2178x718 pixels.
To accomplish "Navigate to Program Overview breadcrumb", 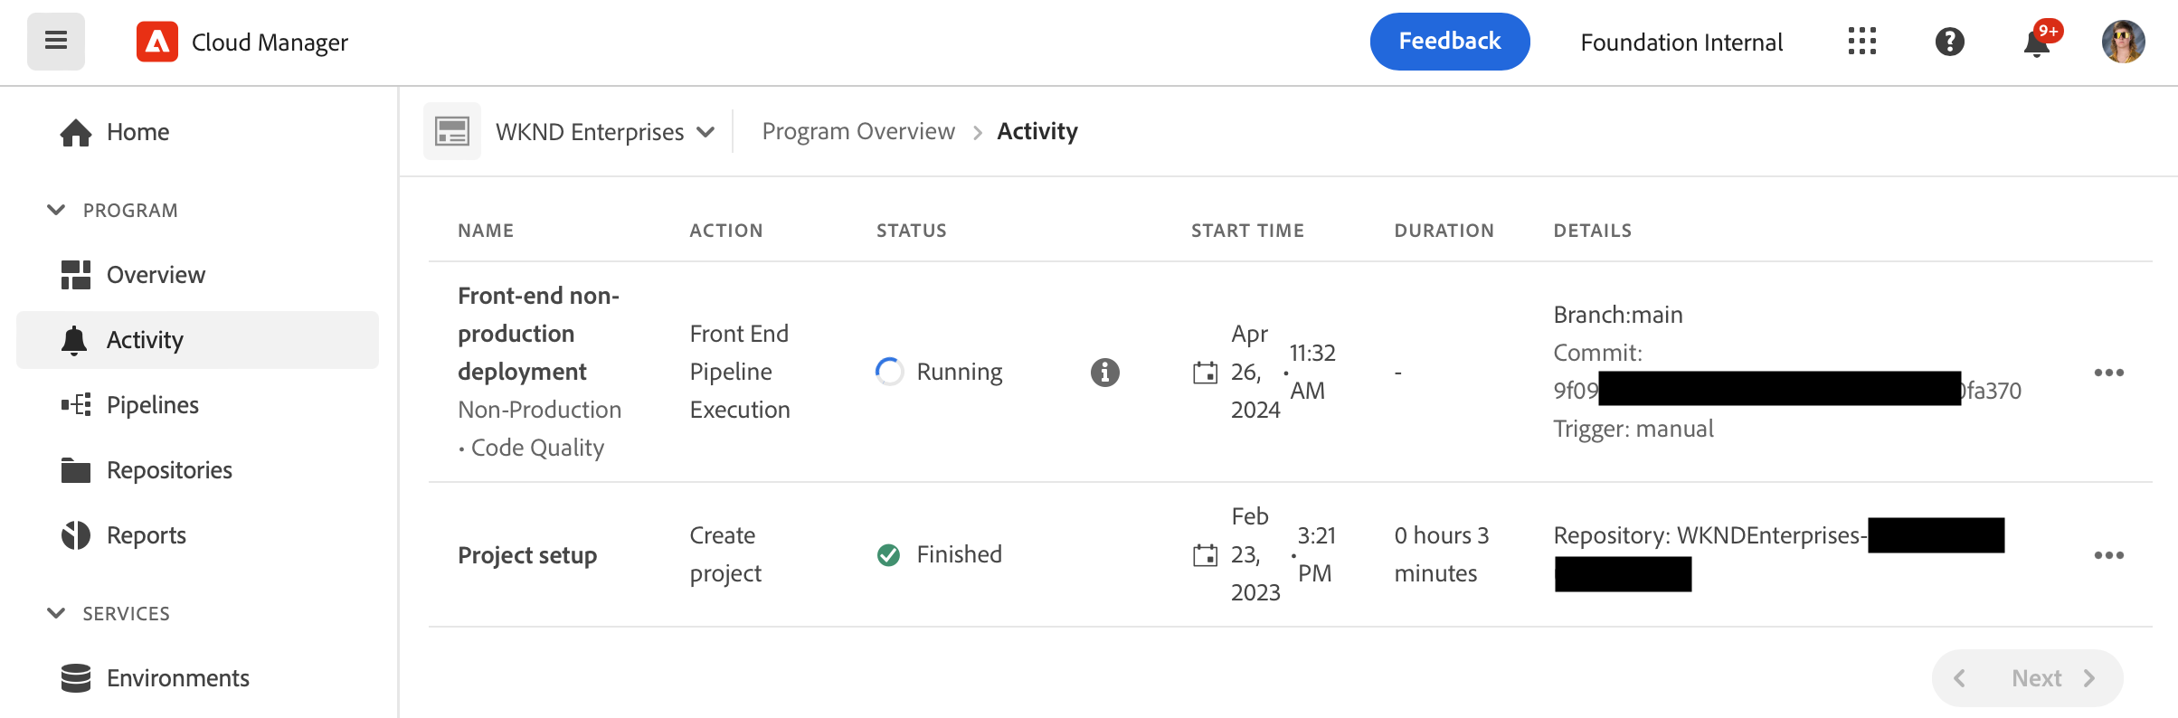I will 857,132.
